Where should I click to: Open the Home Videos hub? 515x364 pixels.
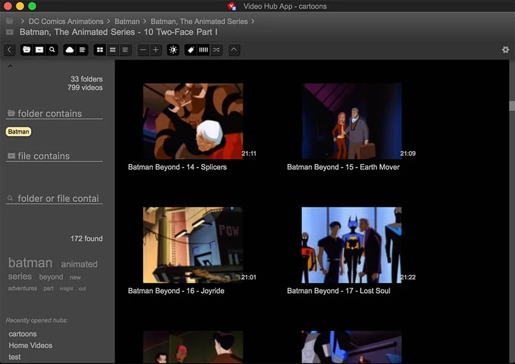(30, 345)
